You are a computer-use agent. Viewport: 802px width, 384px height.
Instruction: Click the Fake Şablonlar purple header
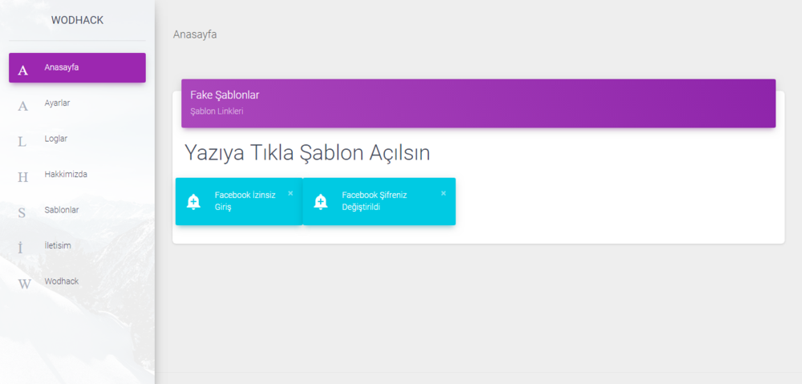coord(478,103)
